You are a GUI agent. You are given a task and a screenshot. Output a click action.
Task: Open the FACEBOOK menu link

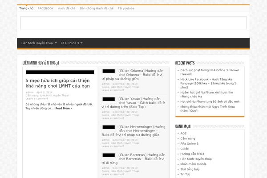pyautogui.click(x=45, y=8)
